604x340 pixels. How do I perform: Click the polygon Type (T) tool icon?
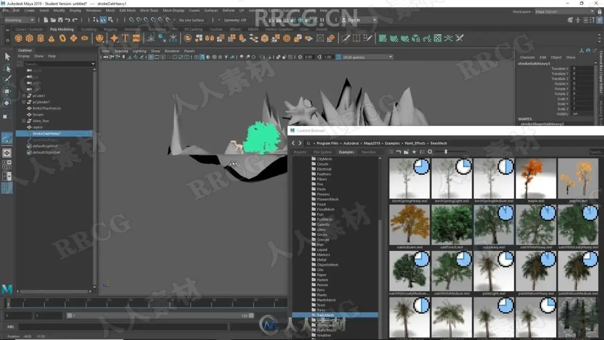(x=125, y=38)
